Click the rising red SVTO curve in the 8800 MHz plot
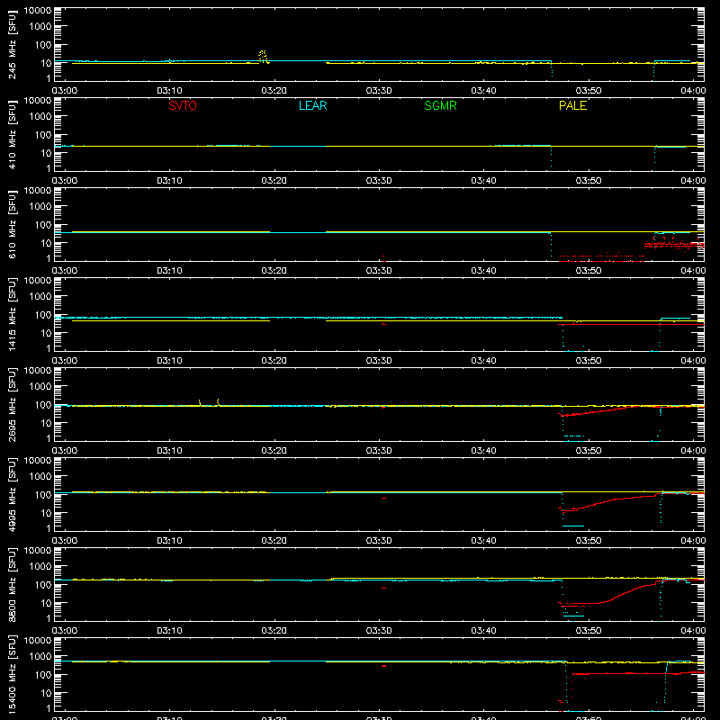Viewport: 720px width, 720px height. pos(629,592)
